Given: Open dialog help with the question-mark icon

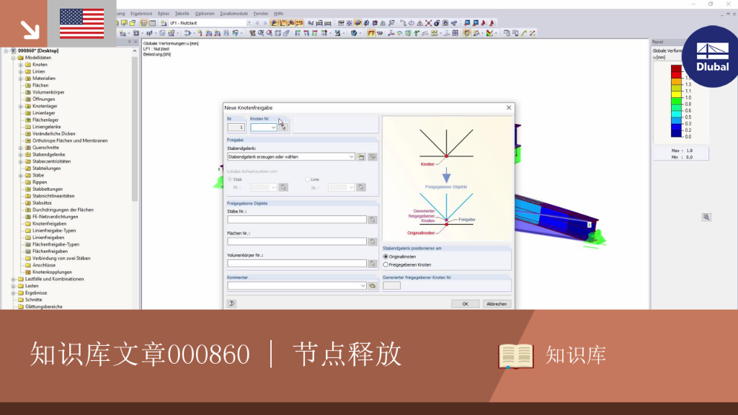Looking at the screenshot, I should [231, 303].
